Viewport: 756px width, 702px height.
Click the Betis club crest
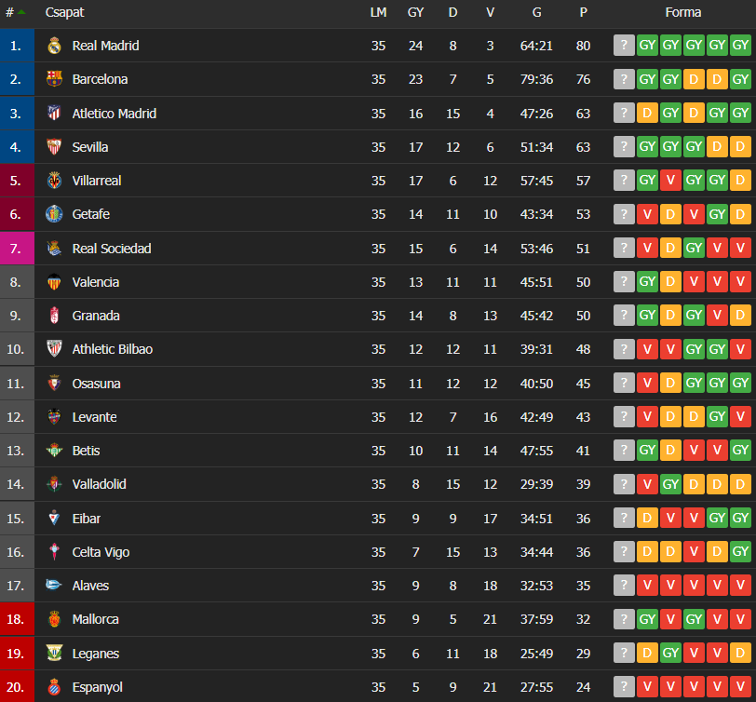[54, 451]
